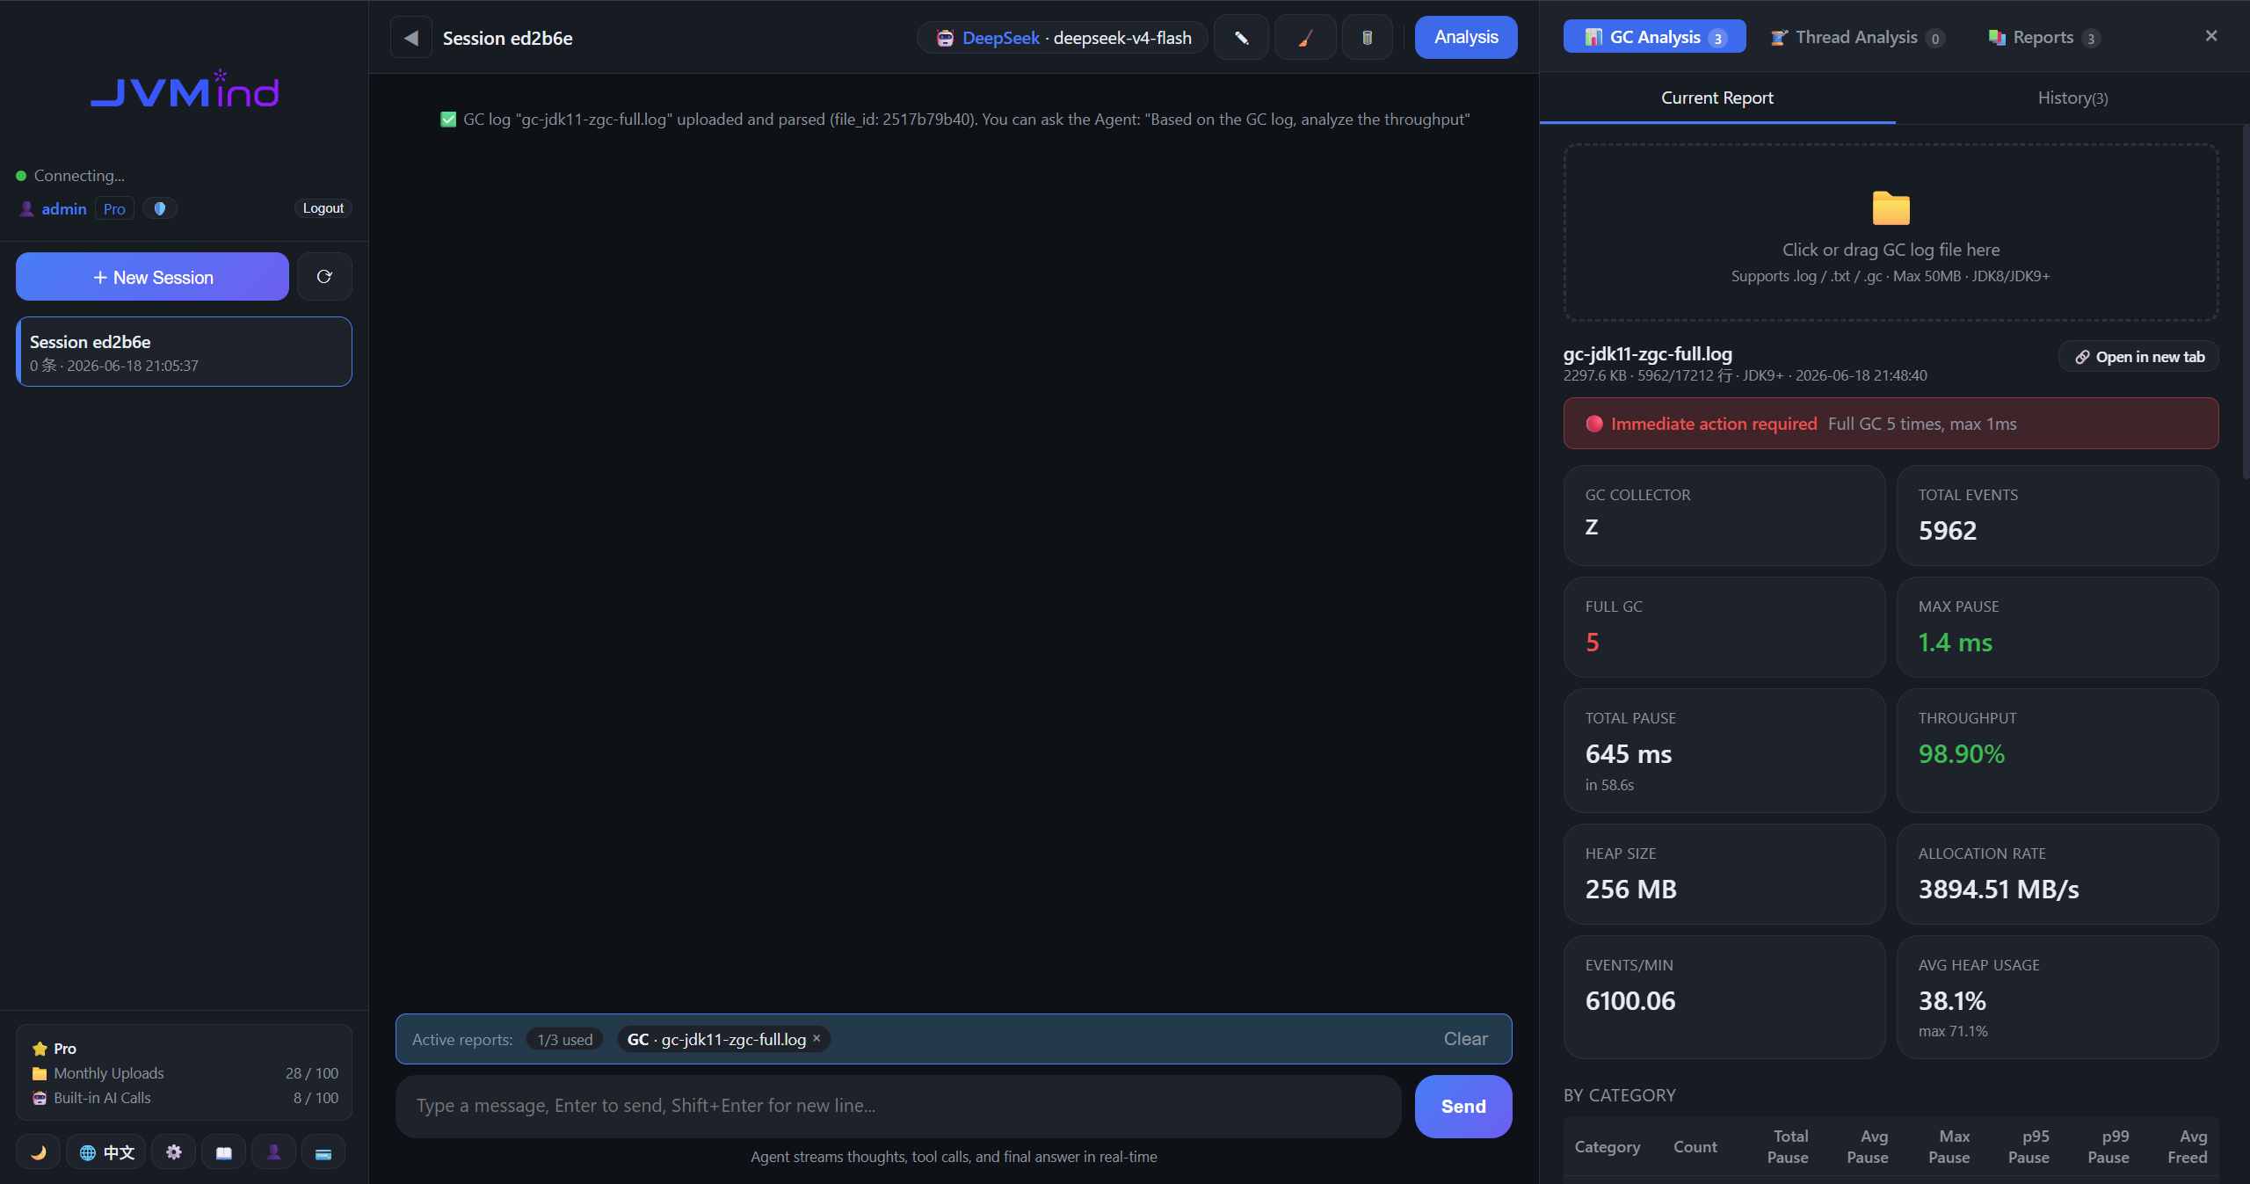Open documentation with the book icon
Viewport: 2250px width, 1184px height.
click(223, 1151)
